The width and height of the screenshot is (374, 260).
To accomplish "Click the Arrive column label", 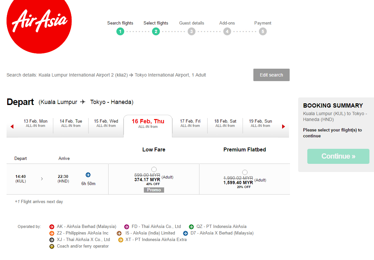I will click(x=64, y=158).
